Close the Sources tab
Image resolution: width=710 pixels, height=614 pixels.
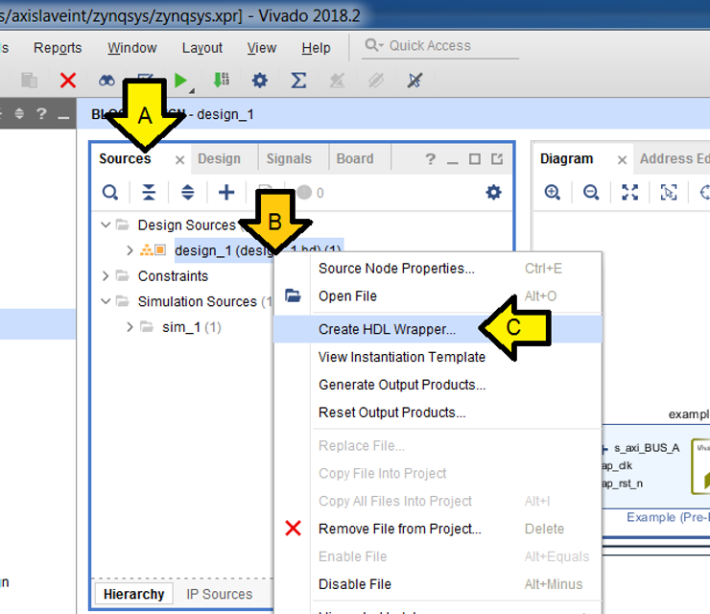[x=179, y=160]
